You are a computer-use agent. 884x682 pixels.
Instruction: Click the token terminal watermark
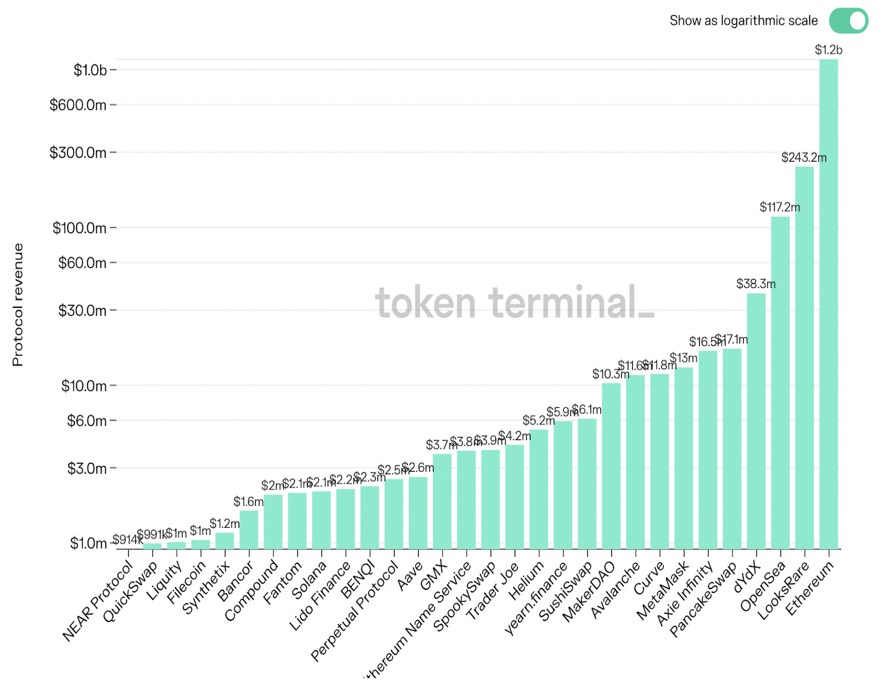[x=515, y=302]
